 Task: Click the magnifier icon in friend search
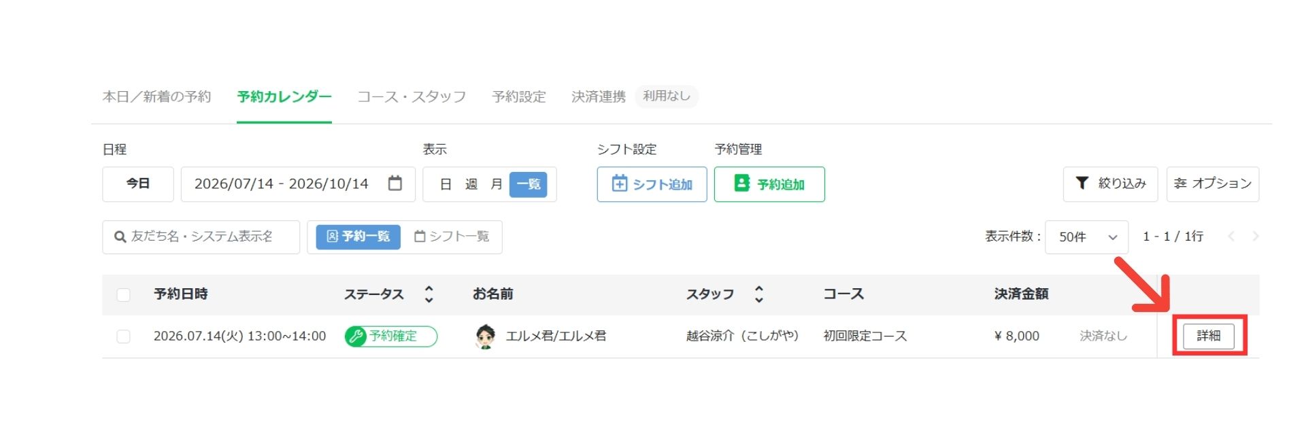click(120, 237)
